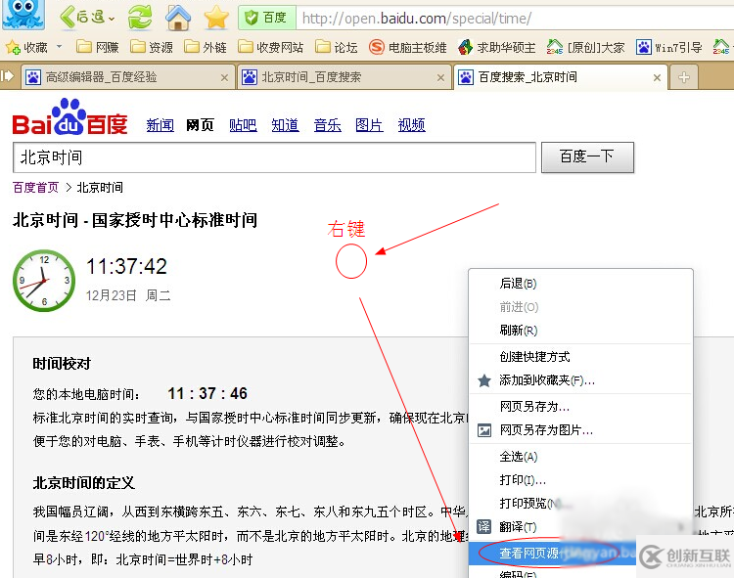Image resolution: width=734 pixels, height=578 pixels.
Task: Open the 知道 link
Action: [x=285, y=125]
